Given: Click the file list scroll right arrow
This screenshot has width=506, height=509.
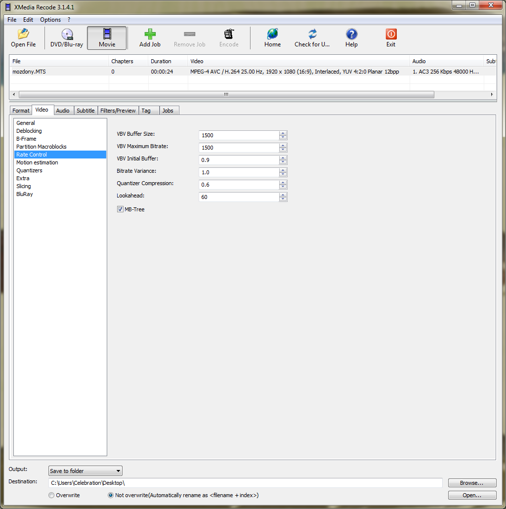Looking at the screenshot, I should point(492,94).
